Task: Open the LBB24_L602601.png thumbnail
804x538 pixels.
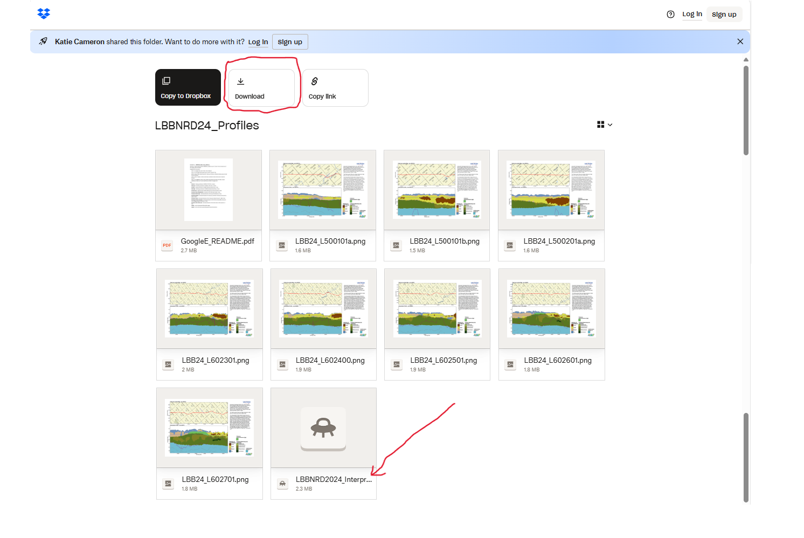Action: (552, 309)
